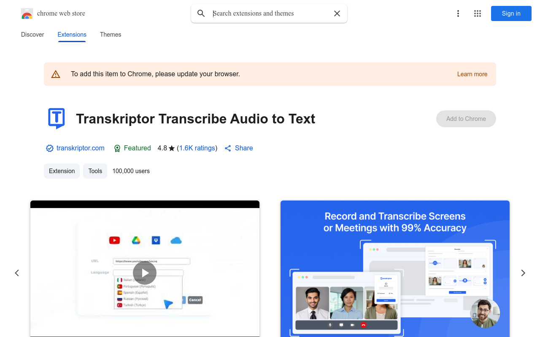Open the Themes tab
The image size is (540, 337).
tap(111, 35)
